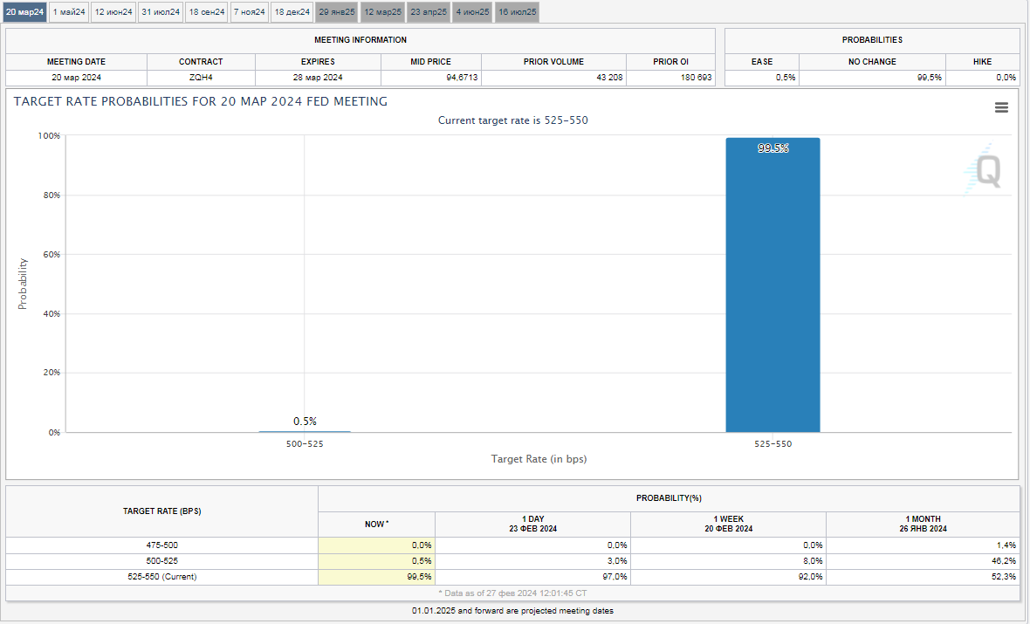Image resolution: width=1030 pixels, height=624 pixels.
Task: Click the 1 MONTH column header
Action: click(923, 524)
